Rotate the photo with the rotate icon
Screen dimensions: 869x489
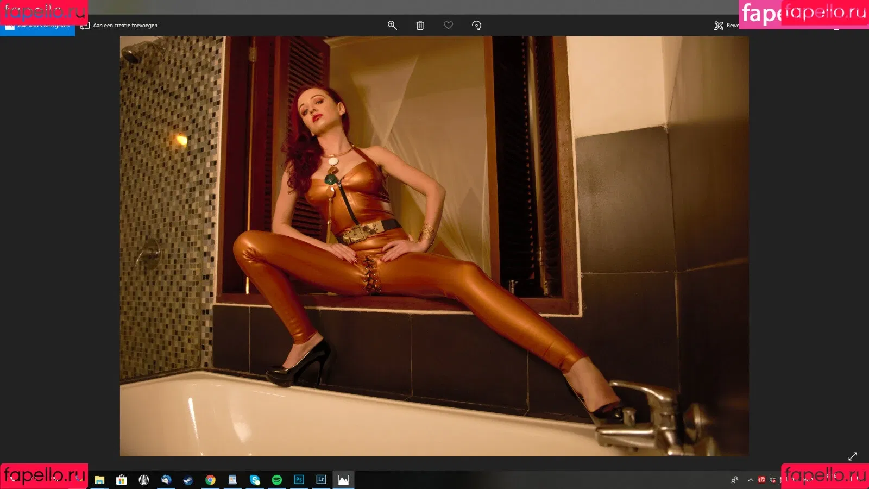click(476, 26)
